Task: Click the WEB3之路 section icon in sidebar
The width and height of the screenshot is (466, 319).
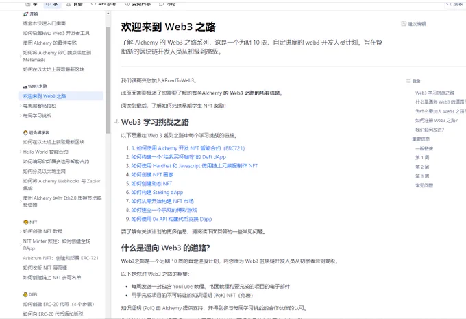Action: coord(25,87)
